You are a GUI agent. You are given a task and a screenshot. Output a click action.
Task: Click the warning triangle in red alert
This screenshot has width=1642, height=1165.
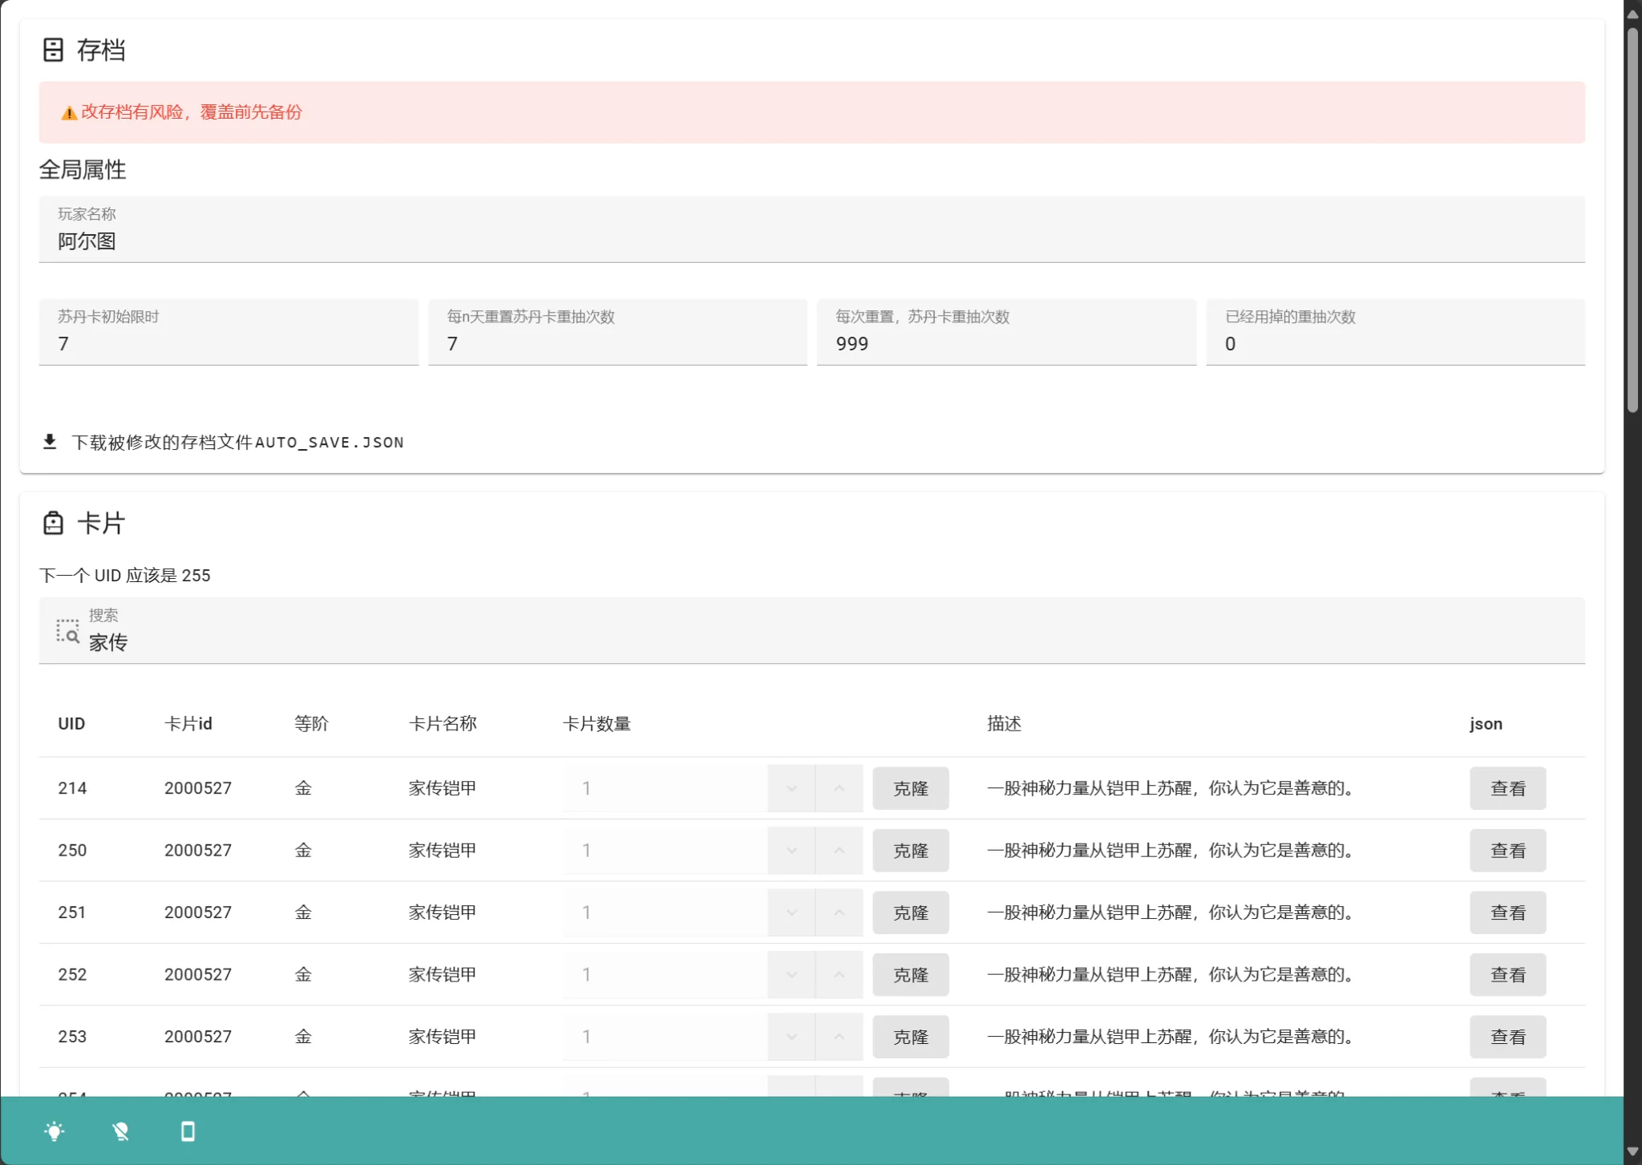point(69,113)
